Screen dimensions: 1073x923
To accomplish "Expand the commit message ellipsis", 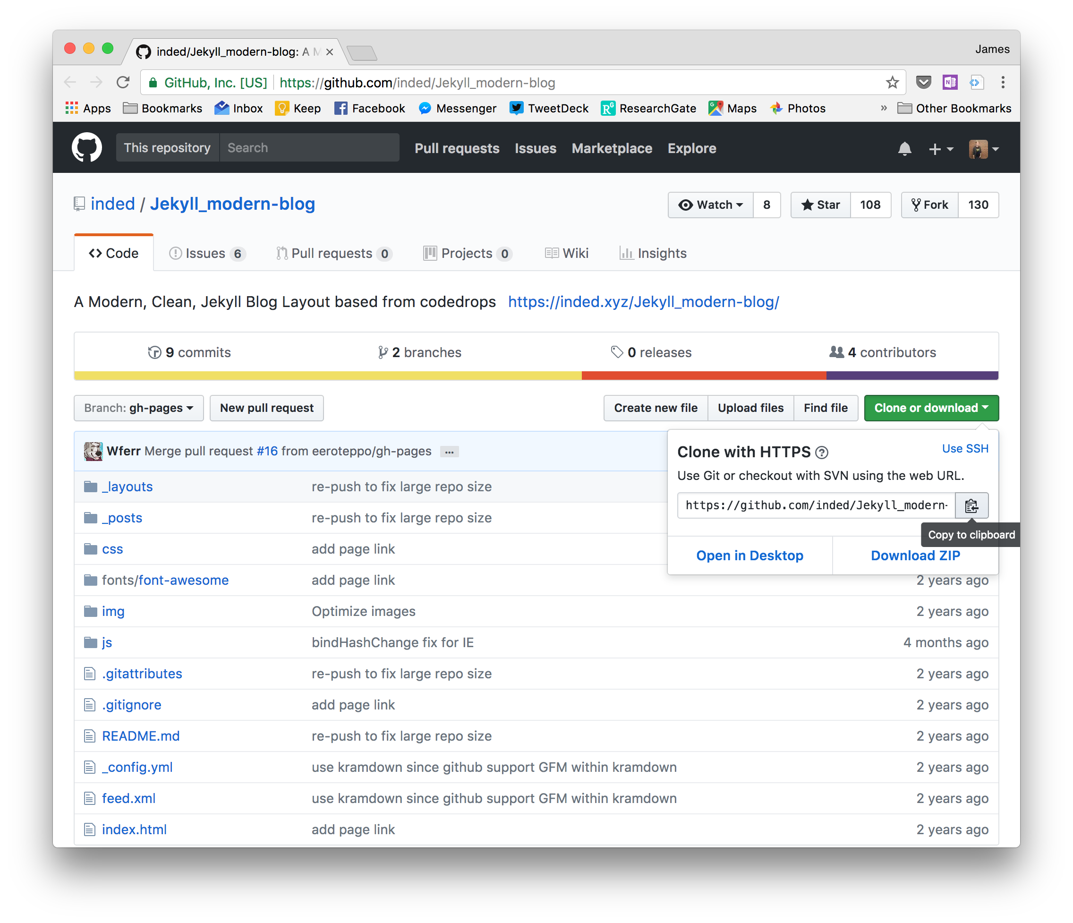I will point(449,452).
